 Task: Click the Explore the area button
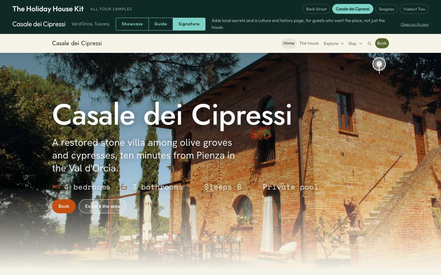click(x=103, y=206)
